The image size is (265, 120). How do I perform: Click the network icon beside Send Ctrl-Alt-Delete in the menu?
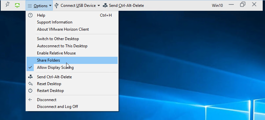30,77
